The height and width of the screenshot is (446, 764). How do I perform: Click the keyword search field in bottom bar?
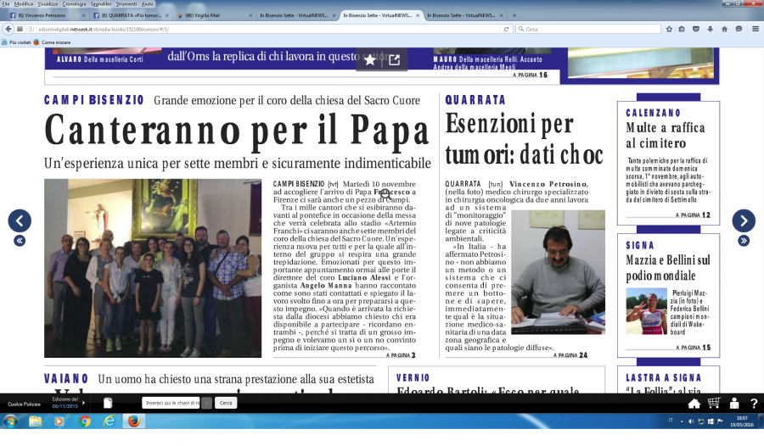171,403
